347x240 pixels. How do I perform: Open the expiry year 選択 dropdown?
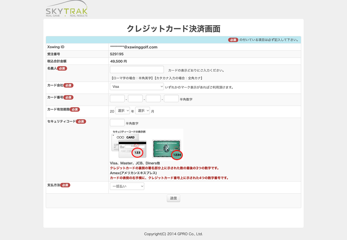tap(123, 111)
